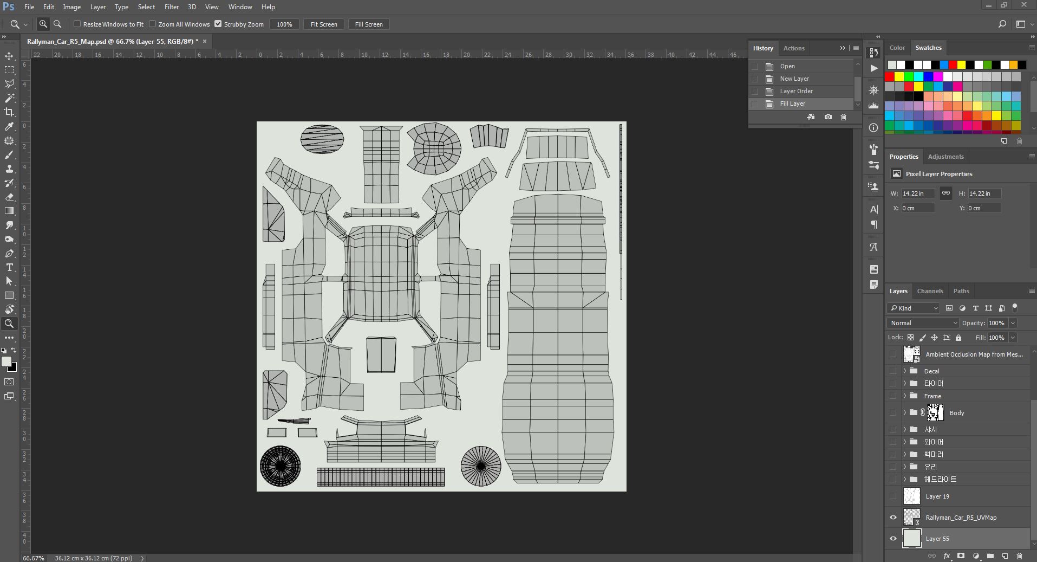Choose the Horizontal Type tool

point(9,267)
